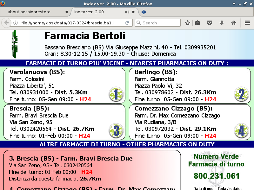Reload the current page
This screenshot has width=254, height=190.
[x=127, y=23]
